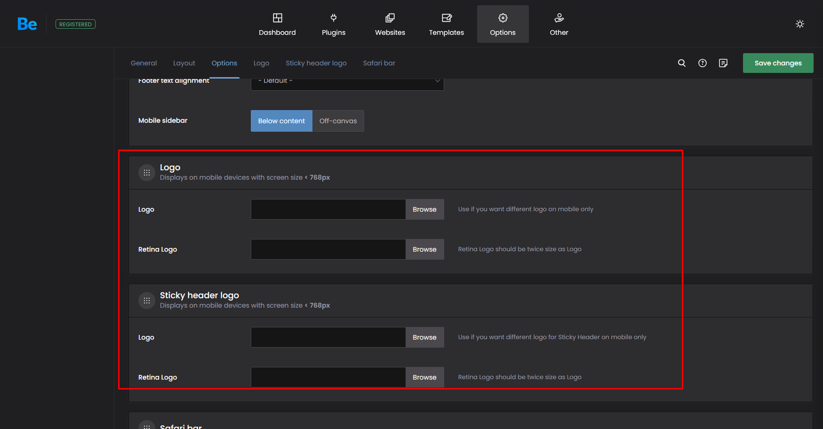Image resolution: width=823 pixels, height=429 pixels.
Task: Set Mobile sidebar to Off-canvas
Action: (338, 121)
